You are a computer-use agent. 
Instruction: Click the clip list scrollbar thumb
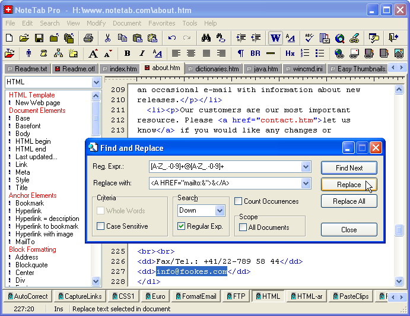pyautogui.click(x=96, y=118)
